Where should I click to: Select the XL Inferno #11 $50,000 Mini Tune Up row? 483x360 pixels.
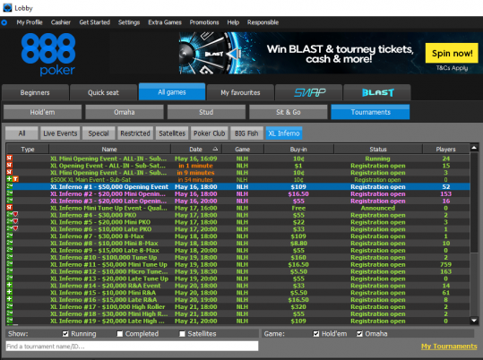pyautogui.click(x=238, y=264)
